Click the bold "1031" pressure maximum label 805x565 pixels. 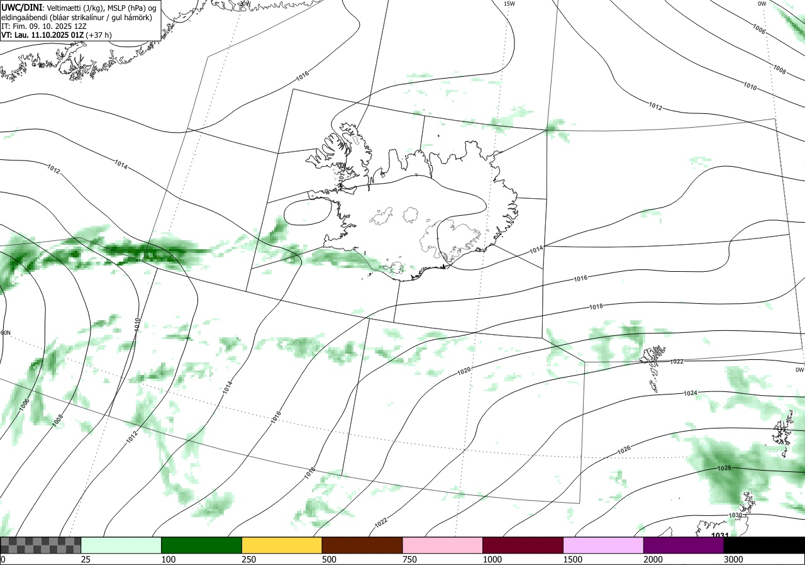[x=720, y=535]
